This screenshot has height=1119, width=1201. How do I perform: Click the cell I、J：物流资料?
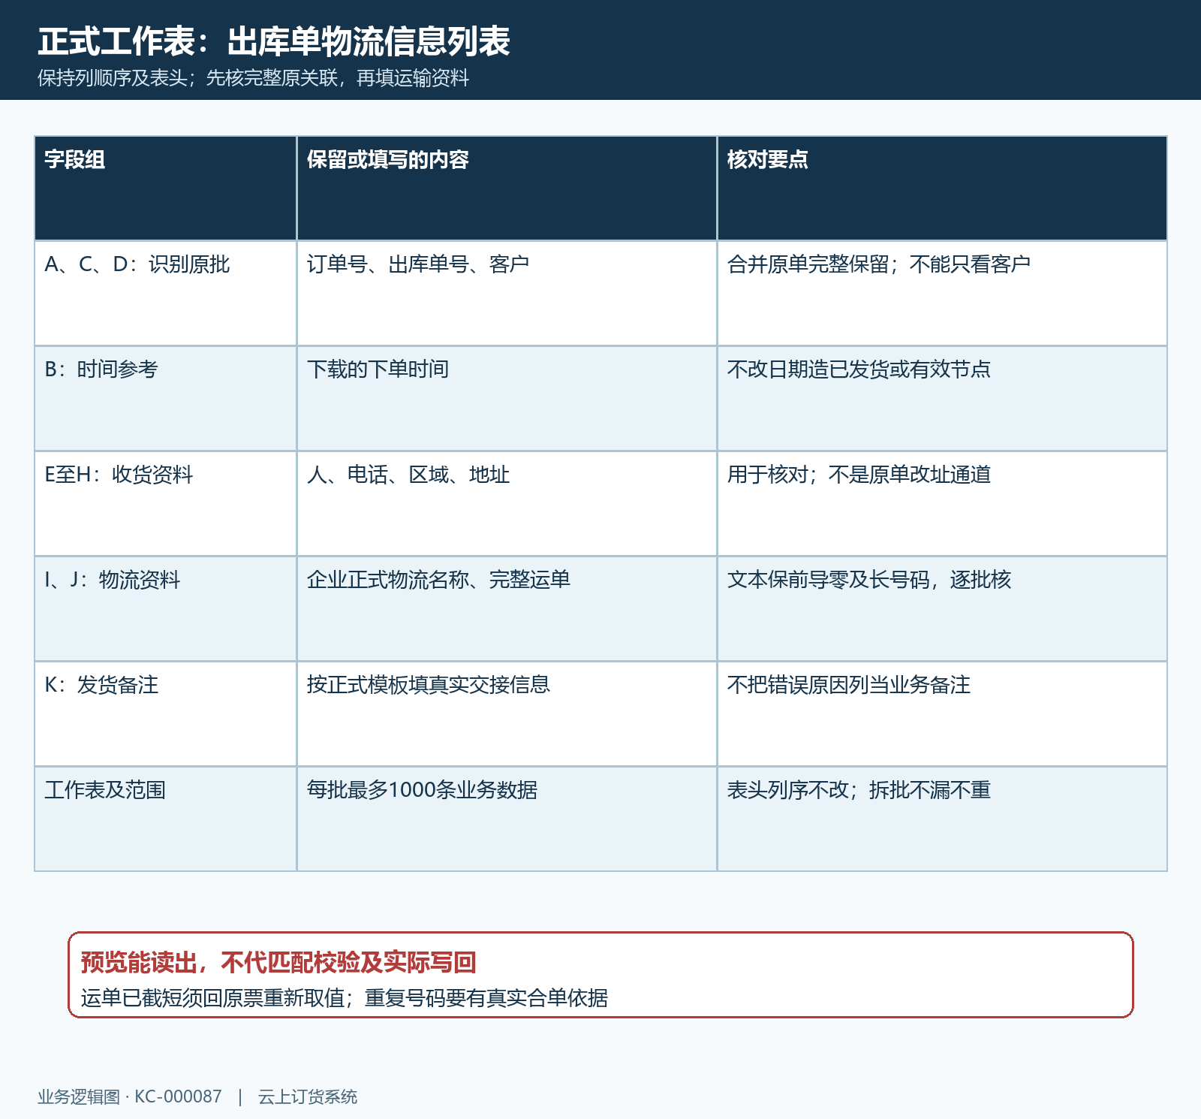click(x=166, y=609)
